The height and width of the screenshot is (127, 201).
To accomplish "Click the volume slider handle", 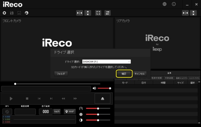I will point(110,88).
